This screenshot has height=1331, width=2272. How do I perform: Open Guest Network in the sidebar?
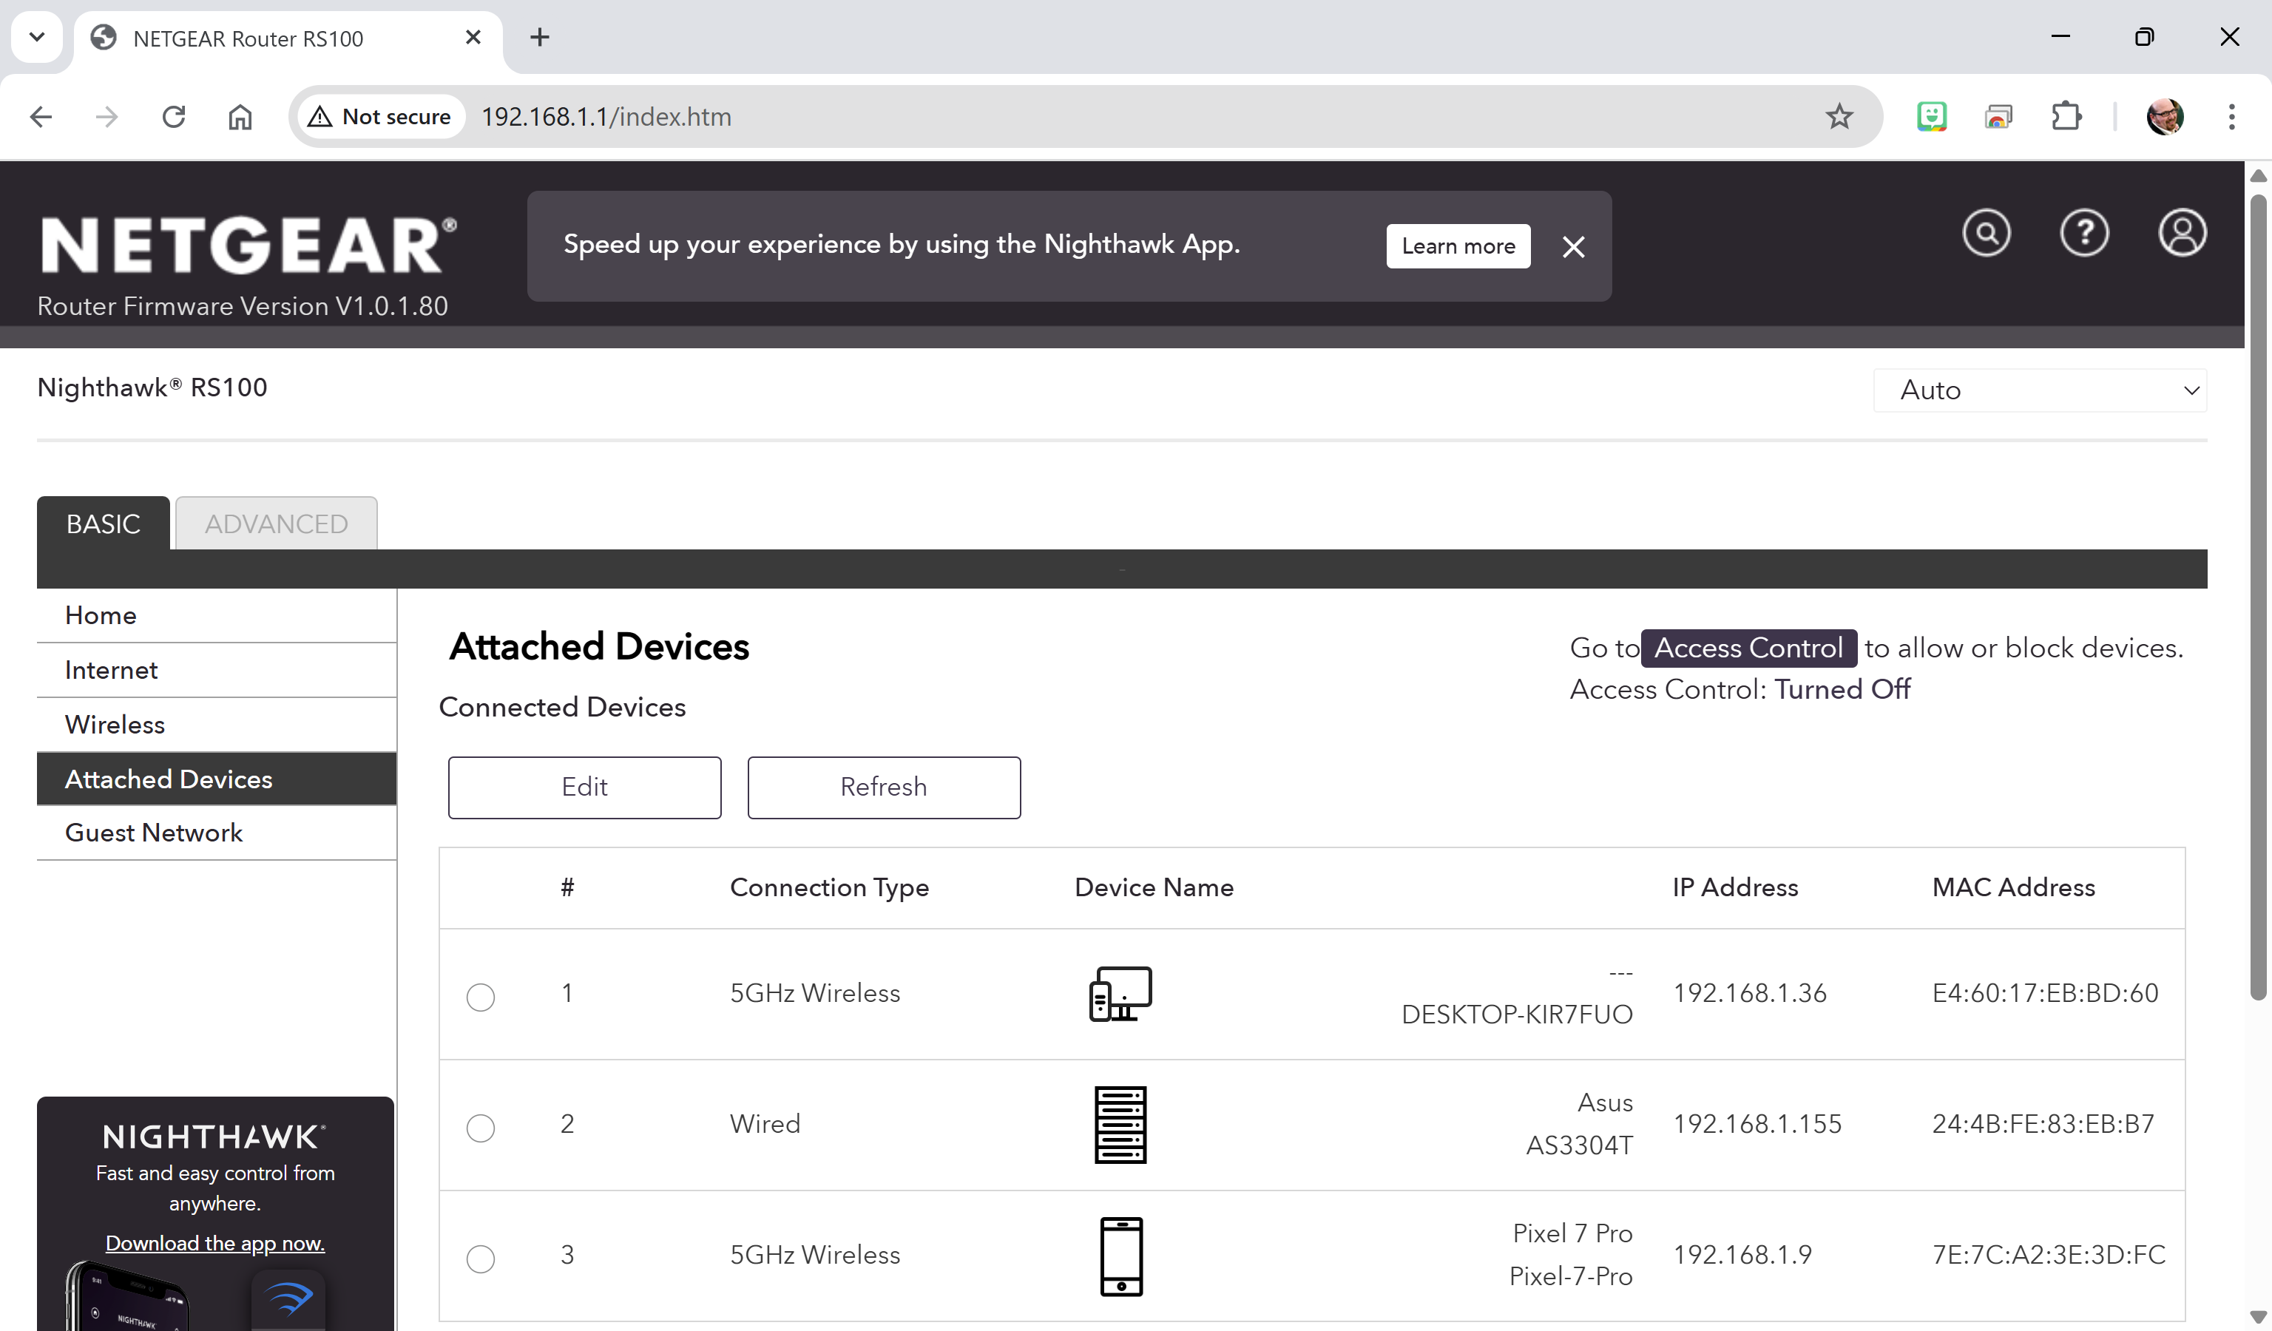tap(217, 833)
